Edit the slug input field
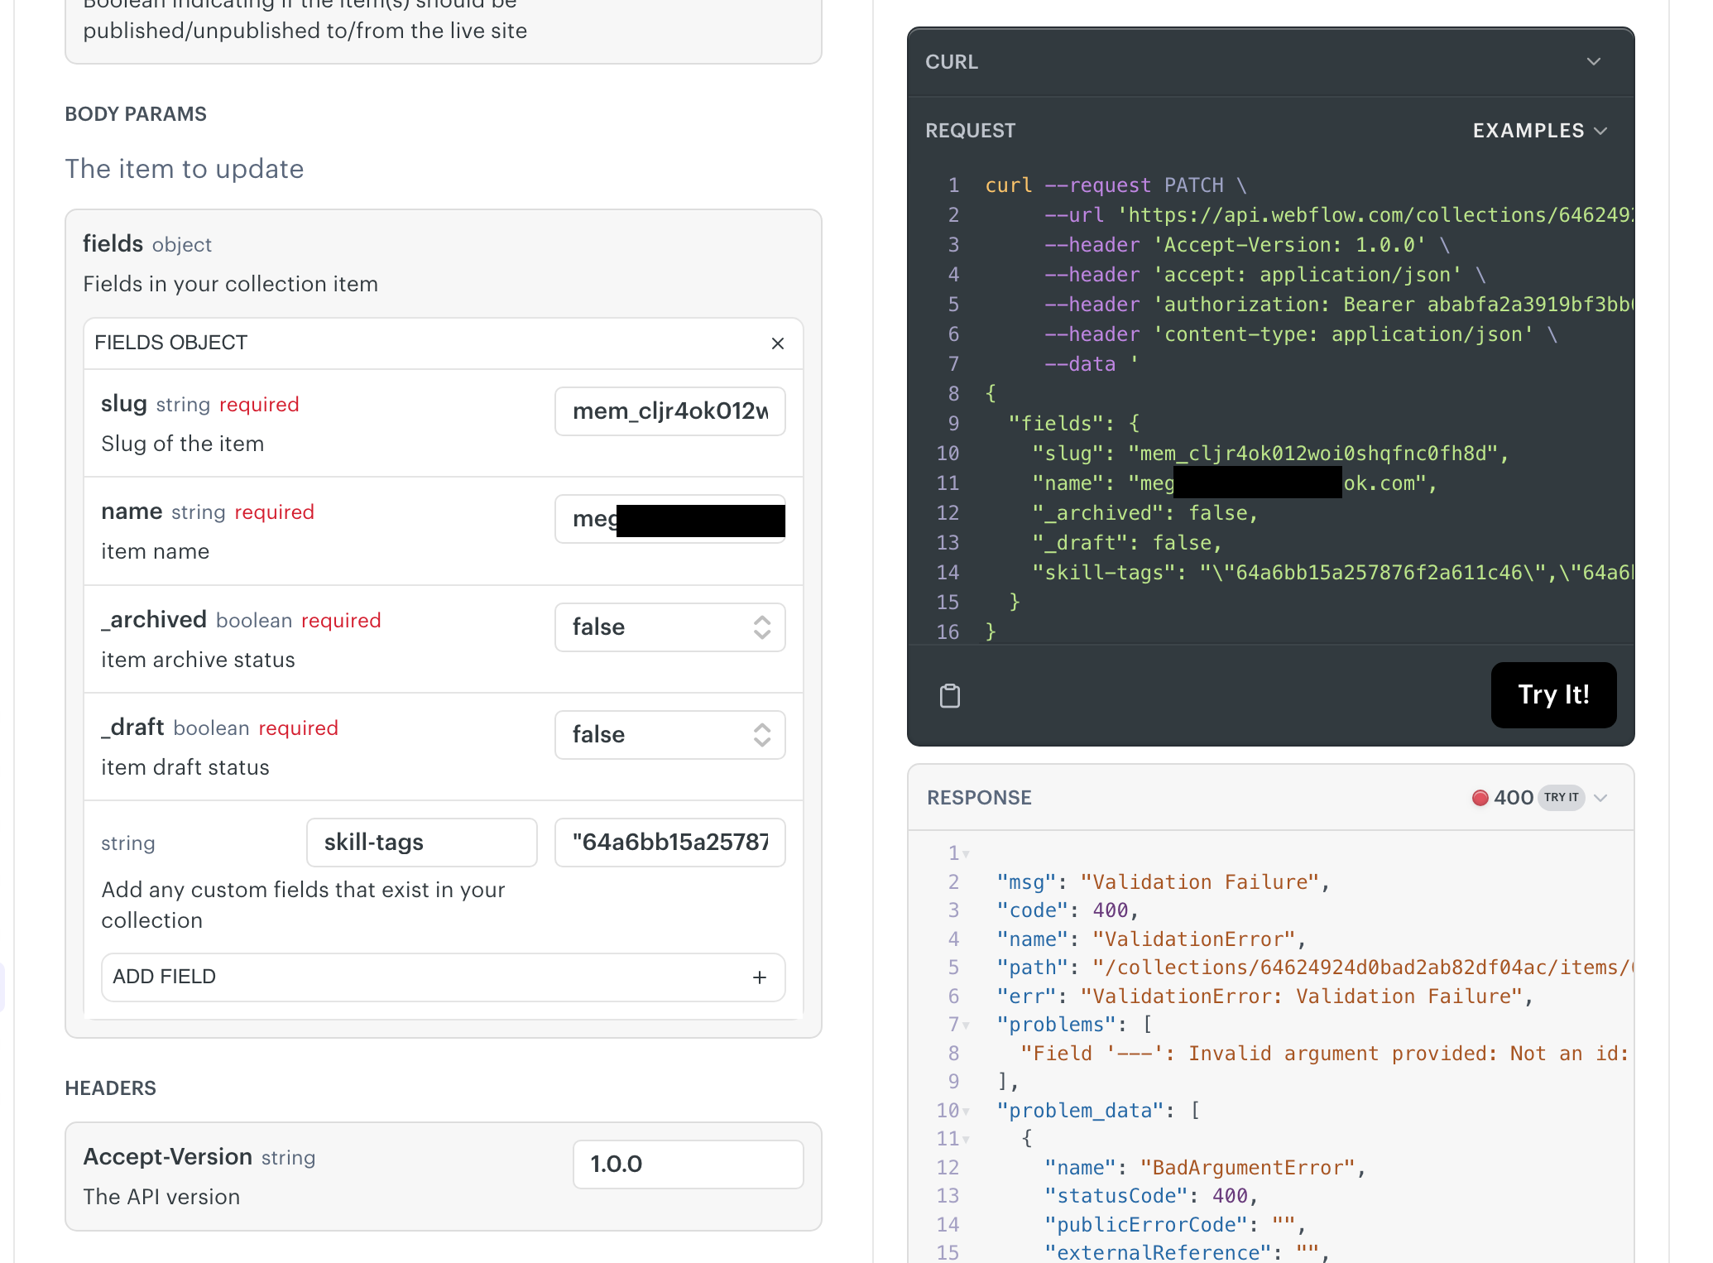The width and height of the screenshot is (1713, 1263). tap(670, 411)
